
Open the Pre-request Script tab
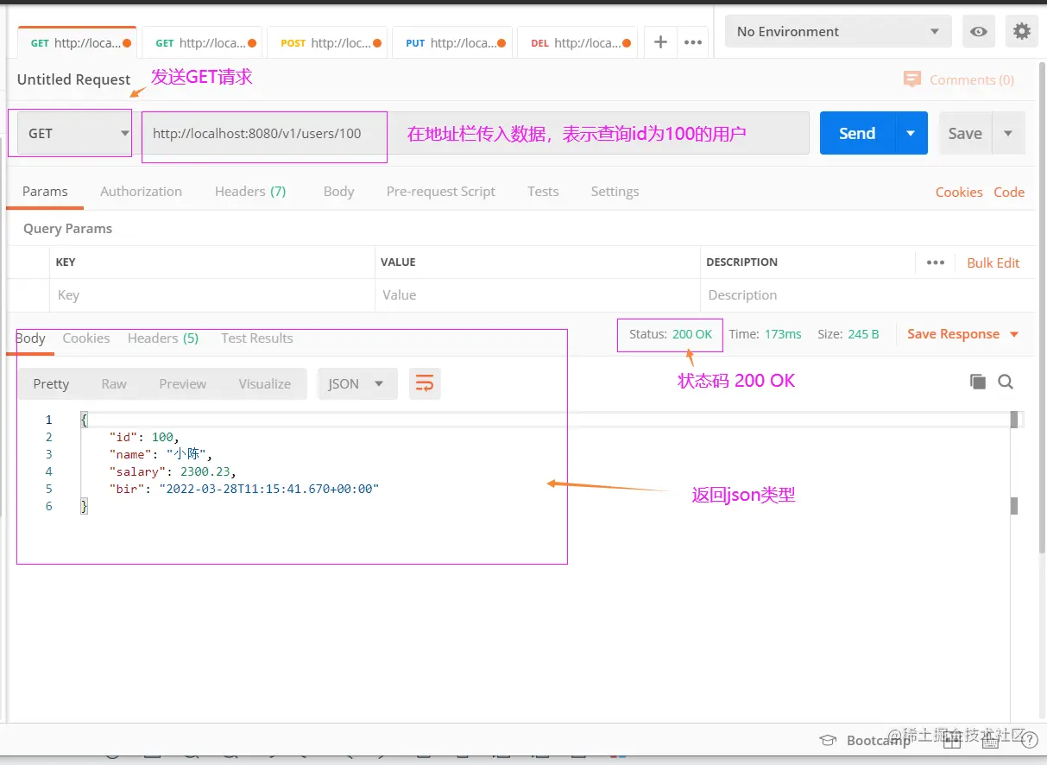(440, 192)
